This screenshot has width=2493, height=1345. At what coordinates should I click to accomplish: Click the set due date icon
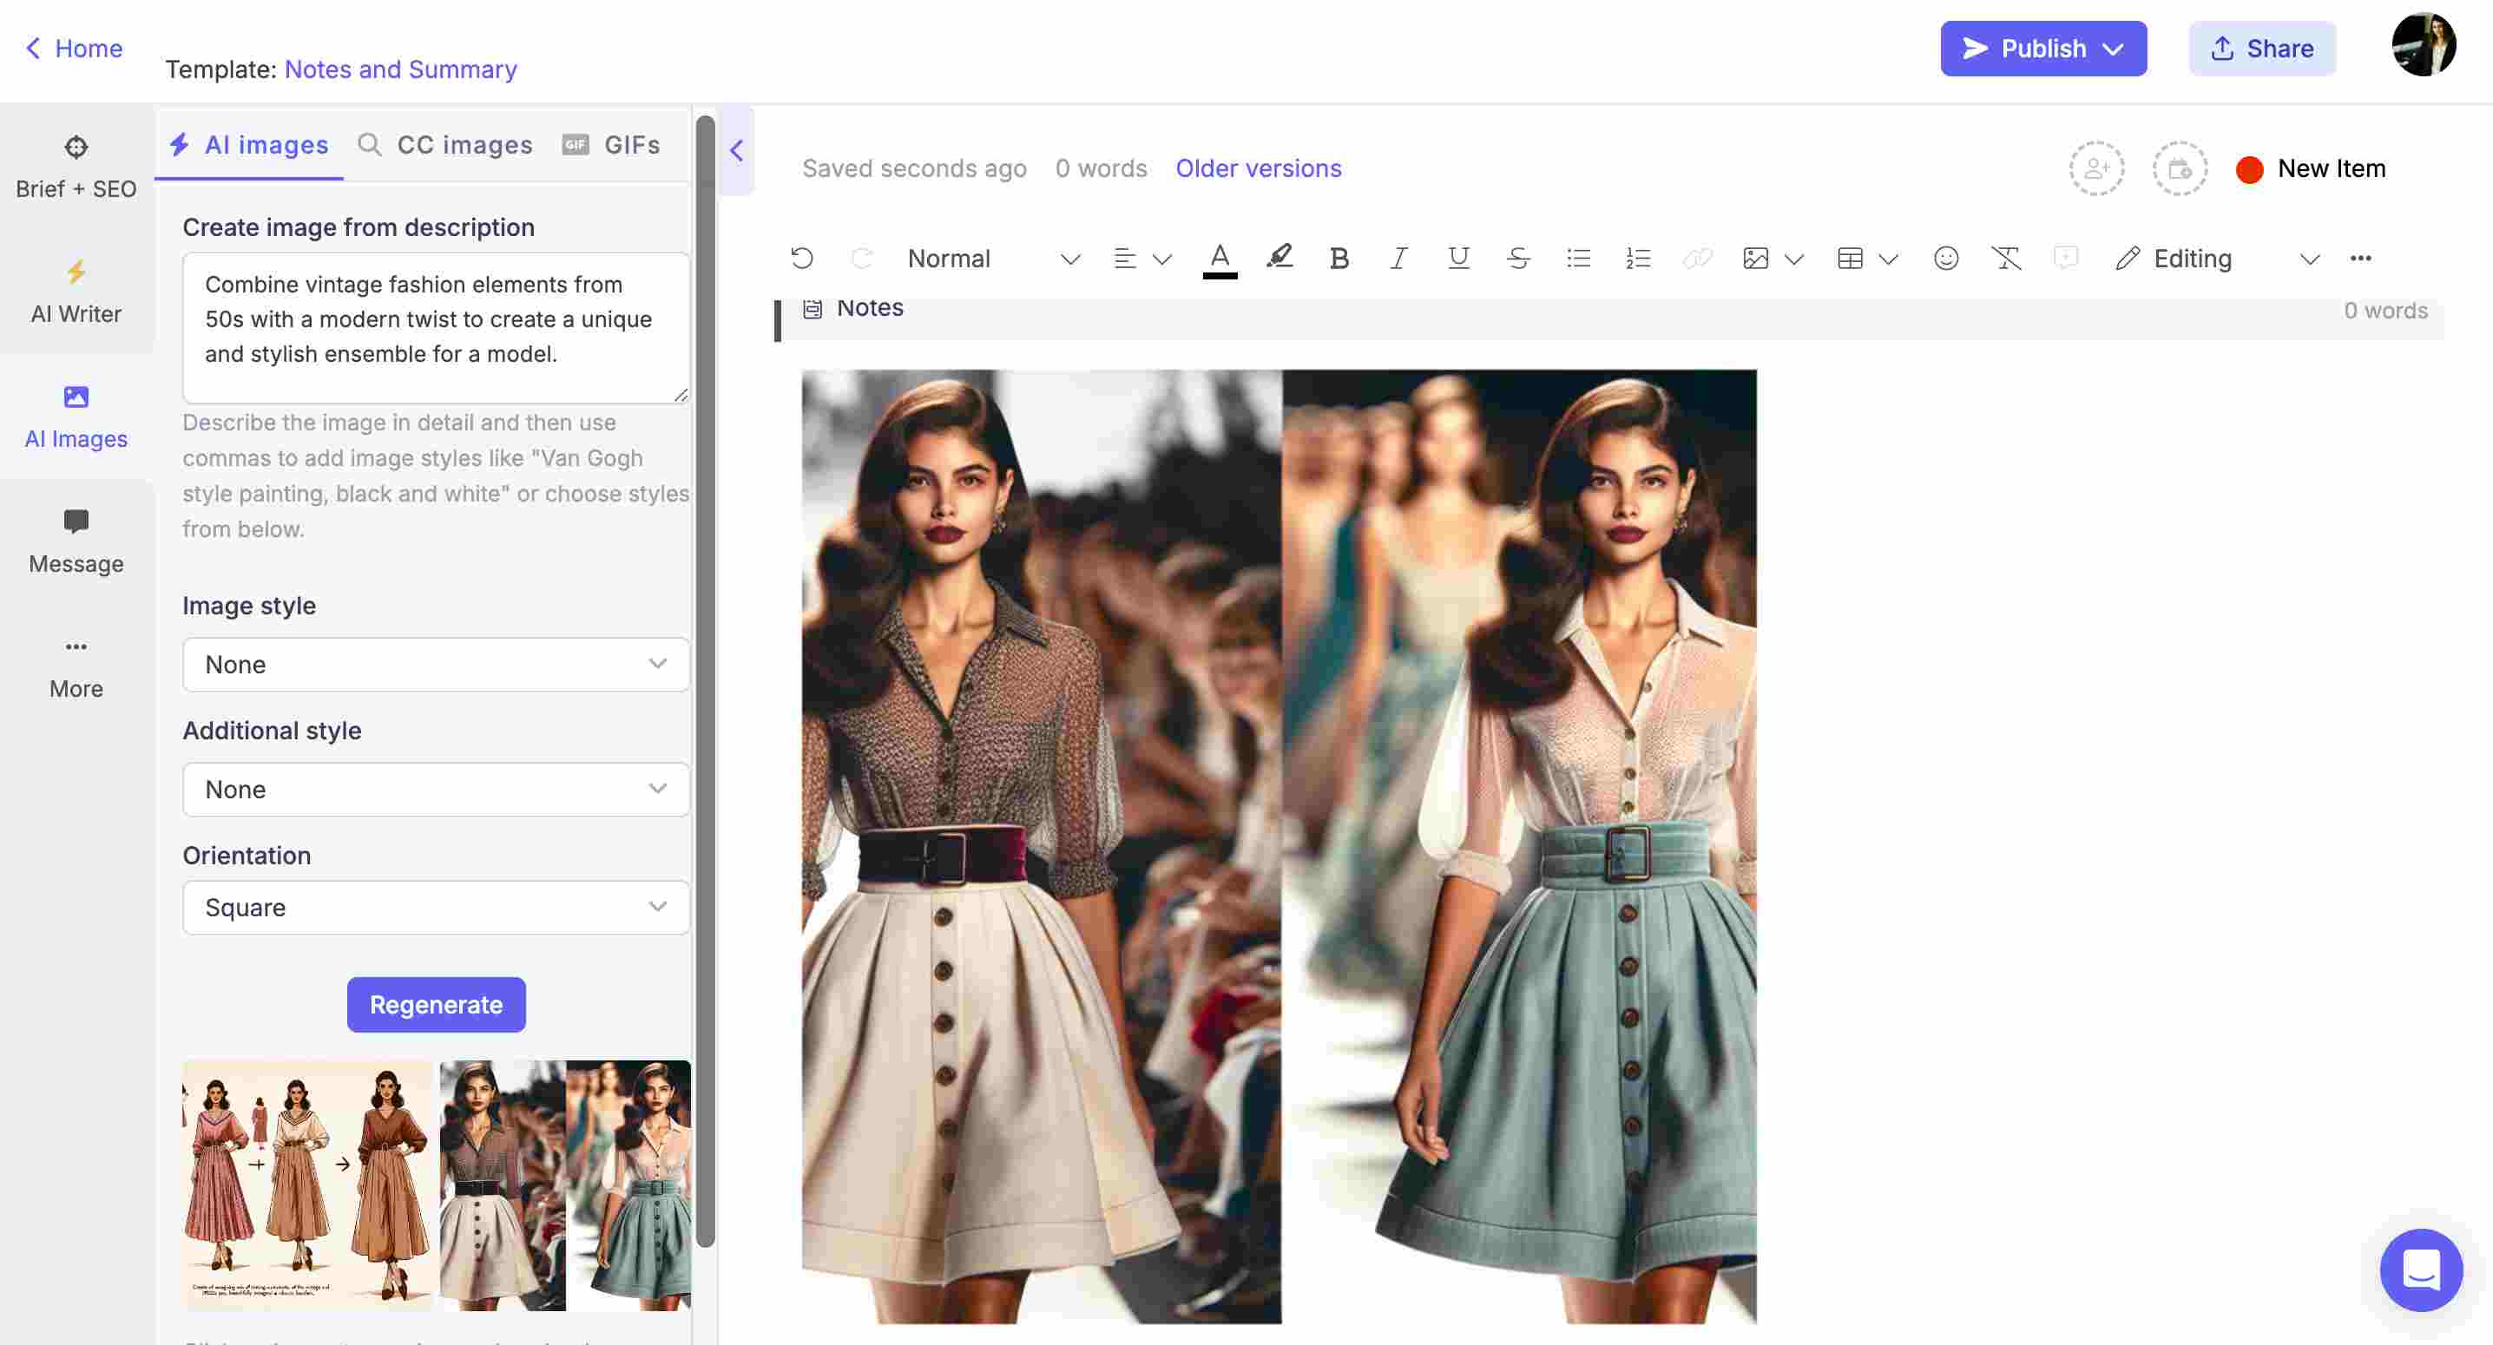[x=2180, y=168]
